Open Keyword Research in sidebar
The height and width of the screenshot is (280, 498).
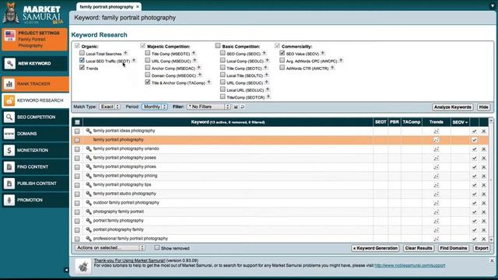35,100
